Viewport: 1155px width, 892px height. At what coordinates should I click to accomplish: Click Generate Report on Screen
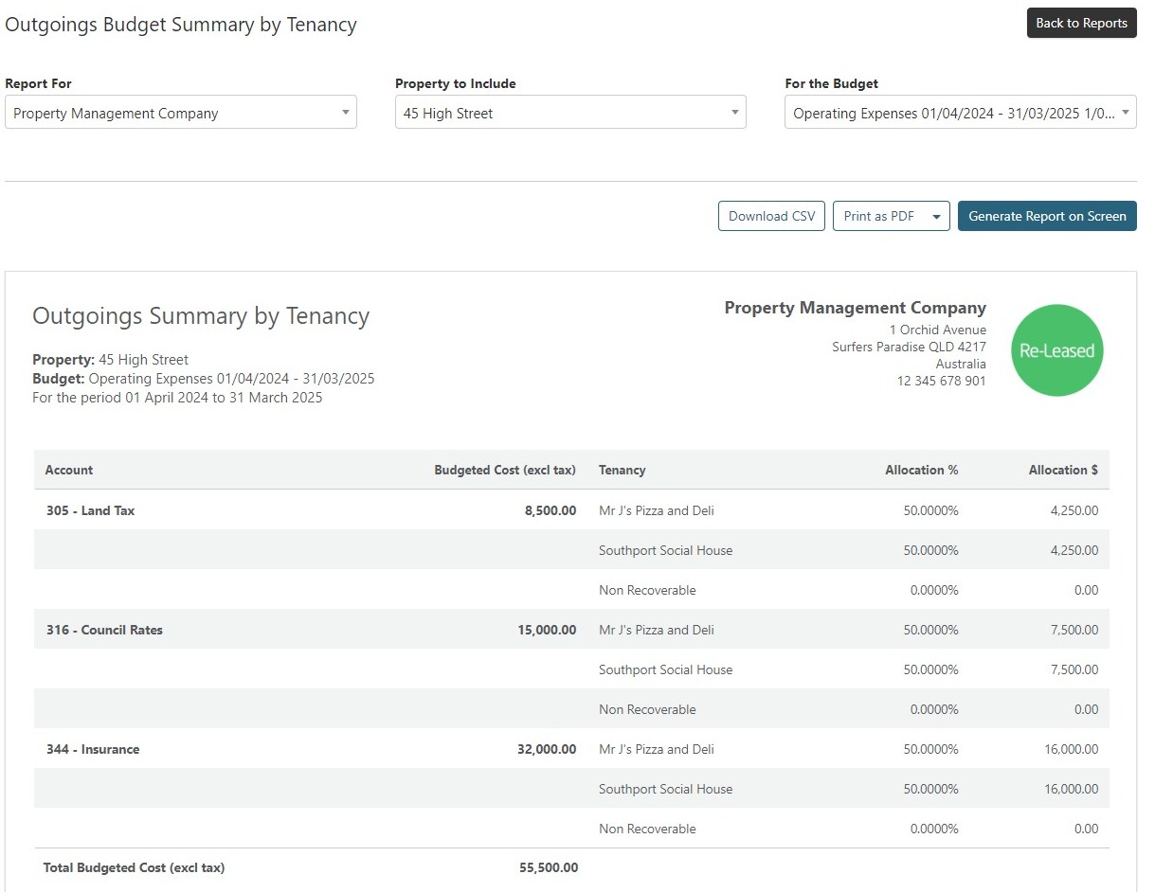(x=1047, y=216)
